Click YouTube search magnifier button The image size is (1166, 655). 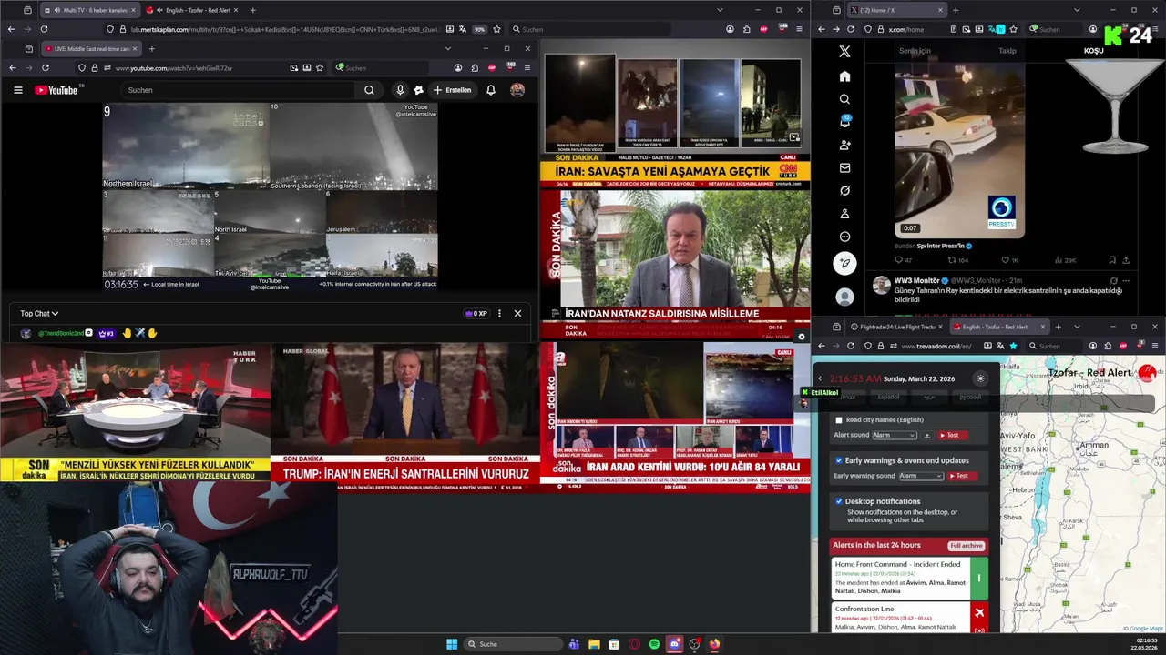click(x=369, y=90)
